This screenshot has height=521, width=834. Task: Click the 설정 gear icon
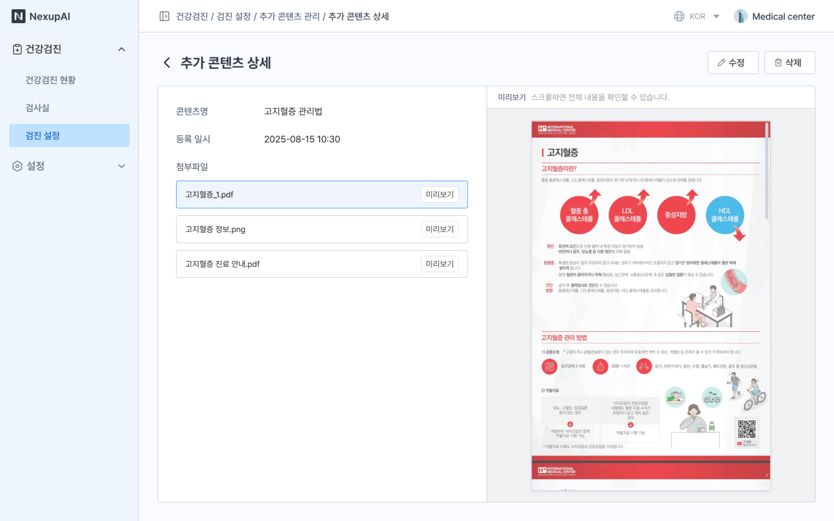(x=17, y=166)
